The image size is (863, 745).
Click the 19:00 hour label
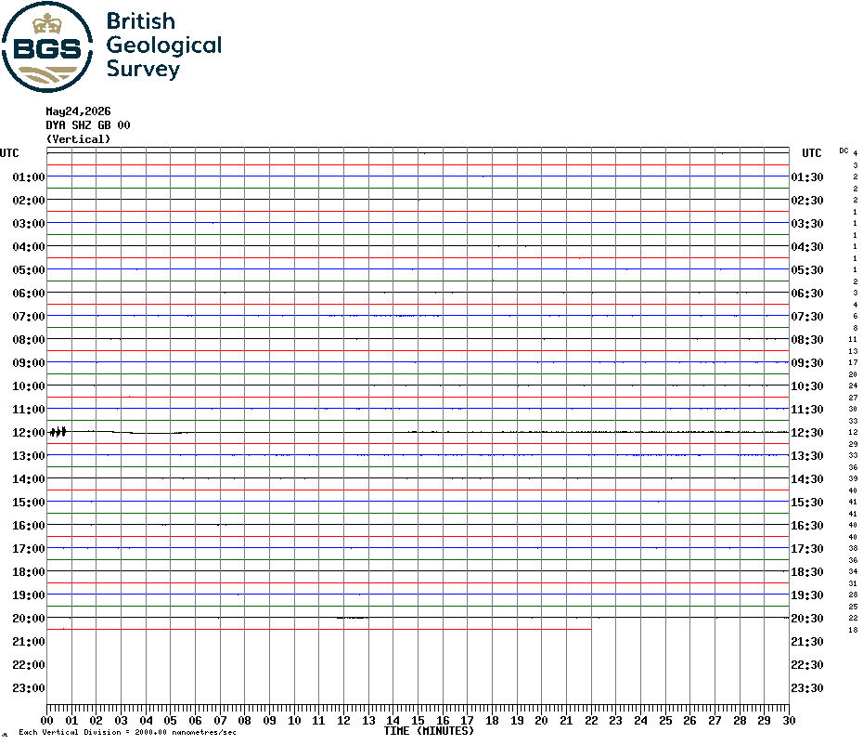tap(29, 595)
